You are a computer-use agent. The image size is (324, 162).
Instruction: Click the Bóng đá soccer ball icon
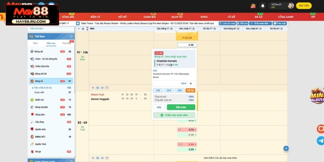tap(32, 52)
